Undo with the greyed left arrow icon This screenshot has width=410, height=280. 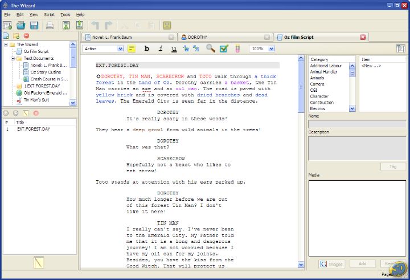click(95, 26)
